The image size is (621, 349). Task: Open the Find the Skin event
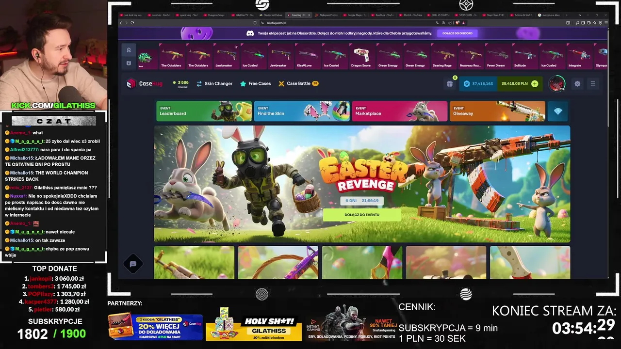(x=302, y=111)
